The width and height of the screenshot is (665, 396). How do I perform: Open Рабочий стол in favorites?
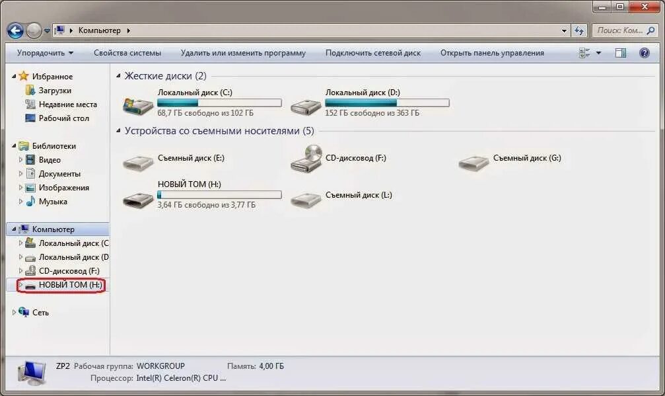[64, 118]
